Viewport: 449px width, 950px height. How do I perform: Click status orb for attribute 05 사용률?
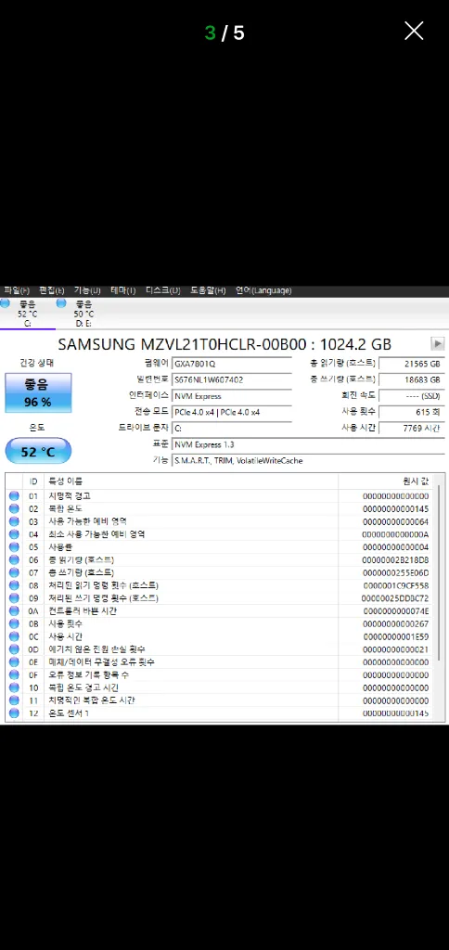[x=14, y=547]
